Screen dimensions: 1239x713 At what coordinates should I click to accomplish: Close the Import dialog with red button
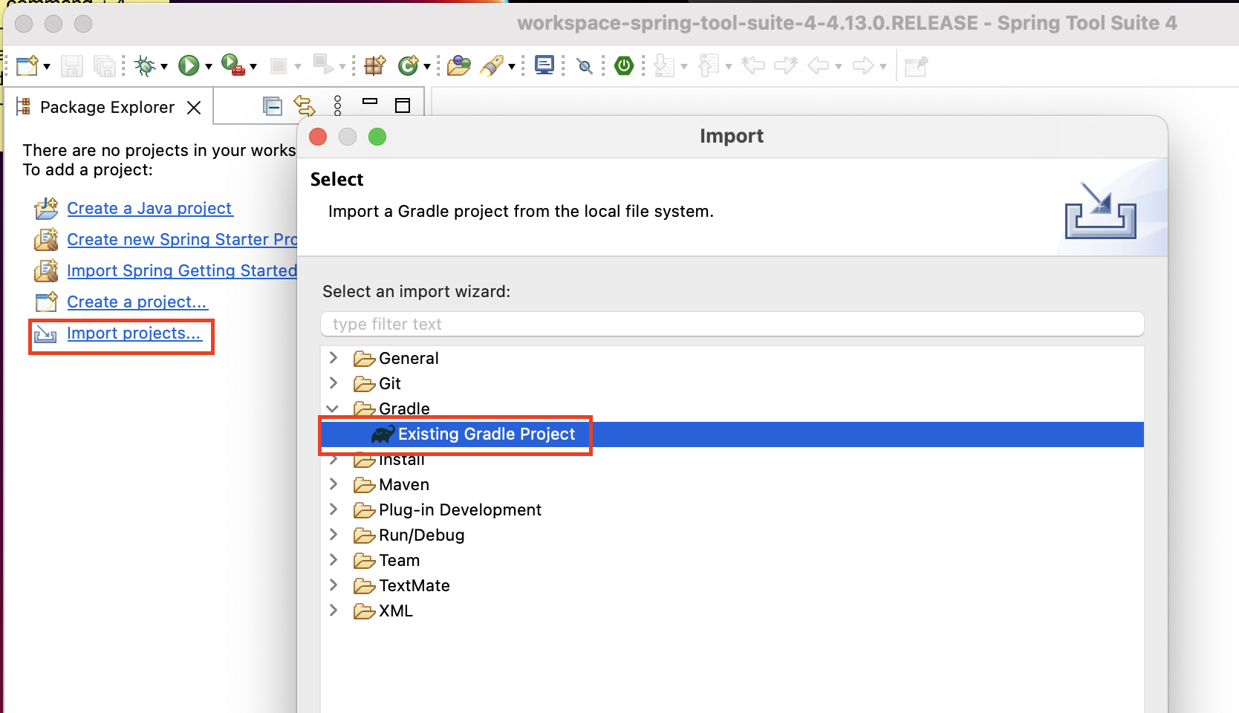point(318,137)
